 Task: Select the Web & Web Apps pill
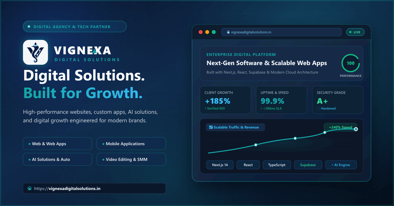[57, 144]
